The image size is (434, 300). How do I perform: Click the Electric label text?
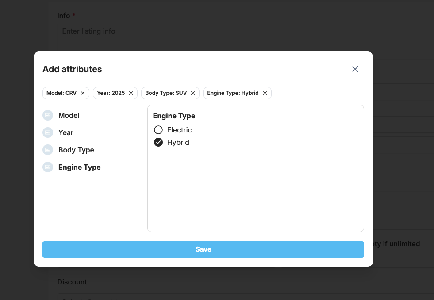(179, 130)
